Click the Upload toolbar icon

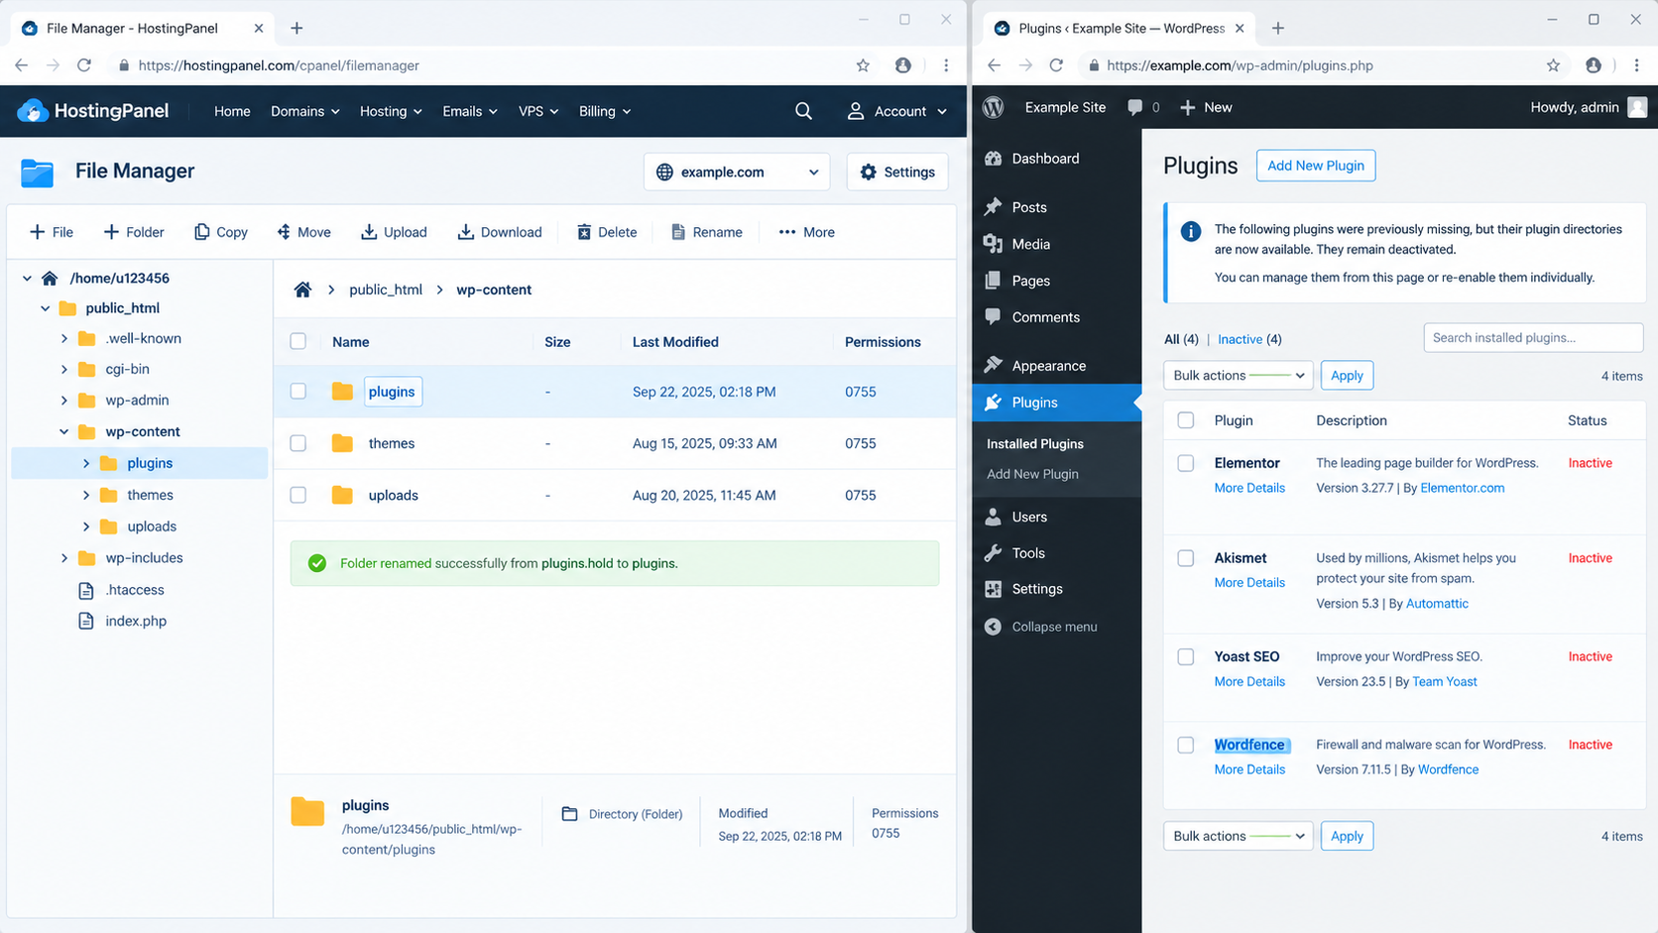pos(369,232)
